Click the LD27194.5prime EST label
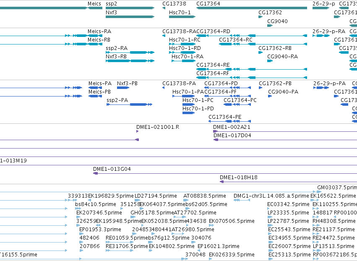This screenshot has height=261, width=357. (x=156, y=196)
